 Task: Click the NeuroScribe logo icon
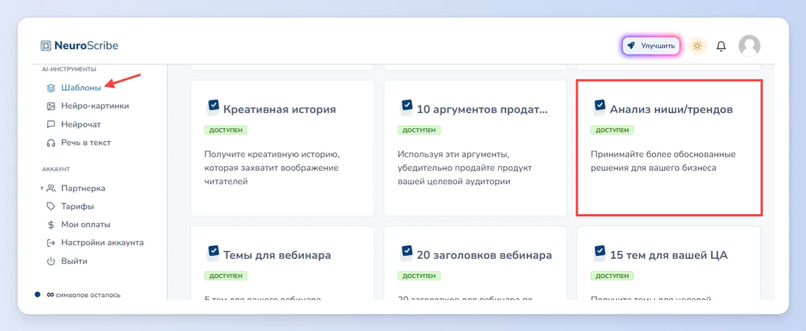(45, 45)
